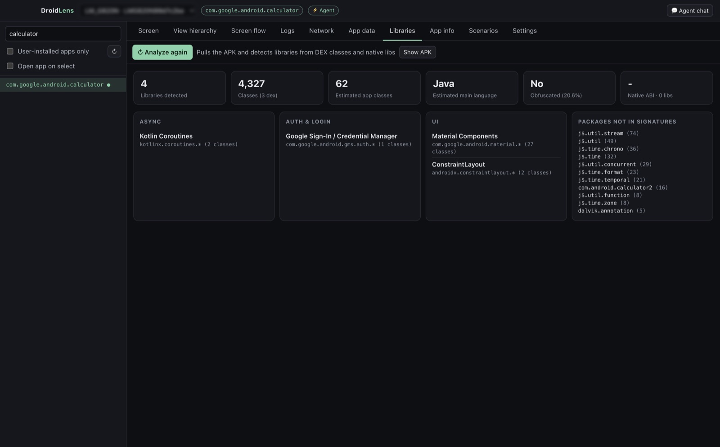Viewport: 720px width, 447px height.
Task: Go to the Network tab
Action: pyautogui.click(x=321, y=31)
